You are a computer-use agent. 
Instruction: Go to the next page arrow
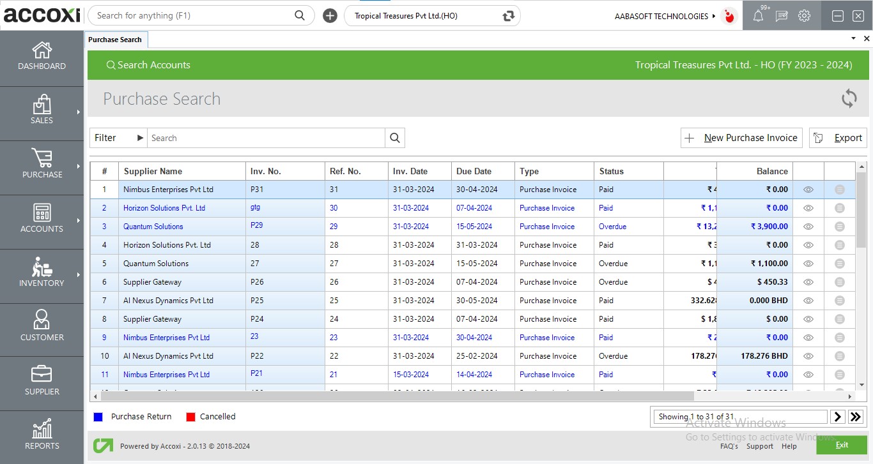(837, 417)
